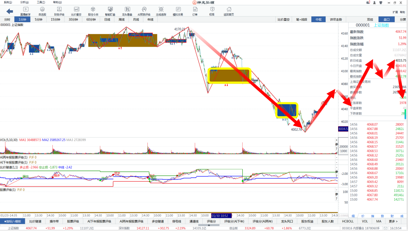Open the 指标/模板 selector at bottom left
Screen dimensions: 408x231
[13, 221]
